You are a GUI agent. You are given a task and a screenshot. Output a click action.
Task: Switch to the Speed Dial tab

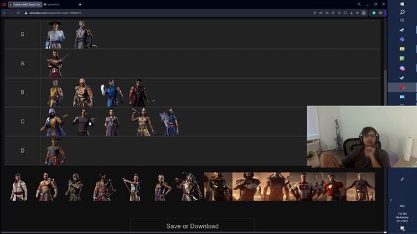(x=53, y=5)
